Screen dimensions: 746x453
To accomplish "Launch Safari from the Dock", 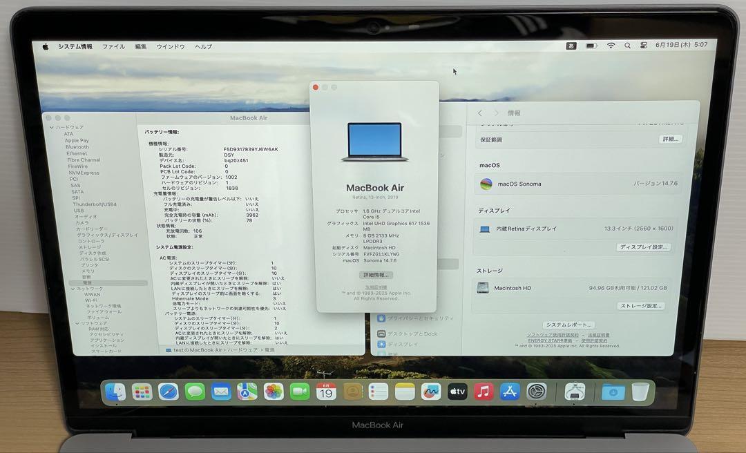I will click(x=169, y=392).
